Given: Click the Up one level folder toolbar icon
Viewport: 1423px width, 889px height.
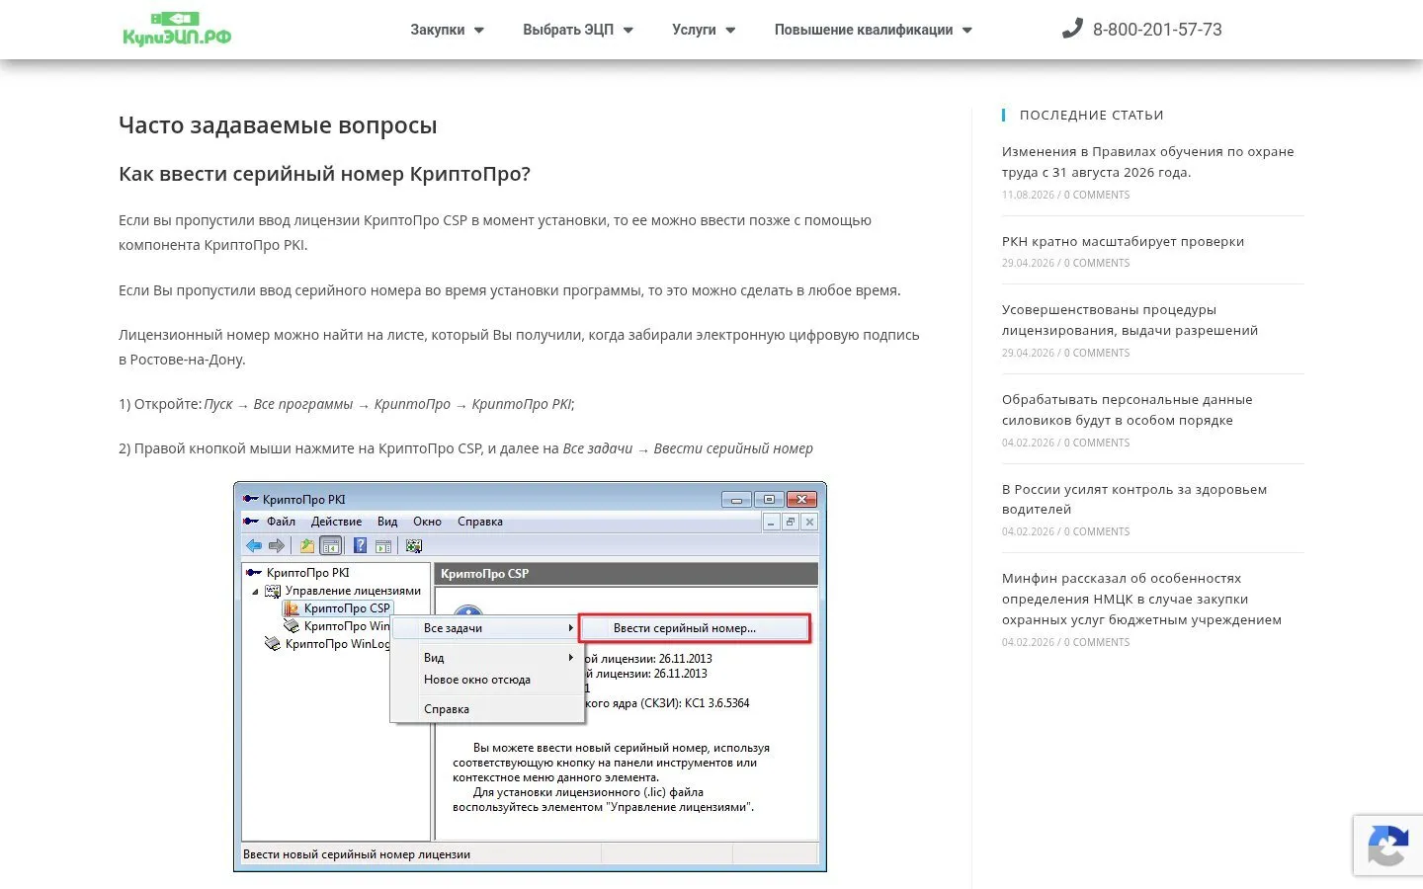Looking at the screenshot, I should tap(307, 545).
